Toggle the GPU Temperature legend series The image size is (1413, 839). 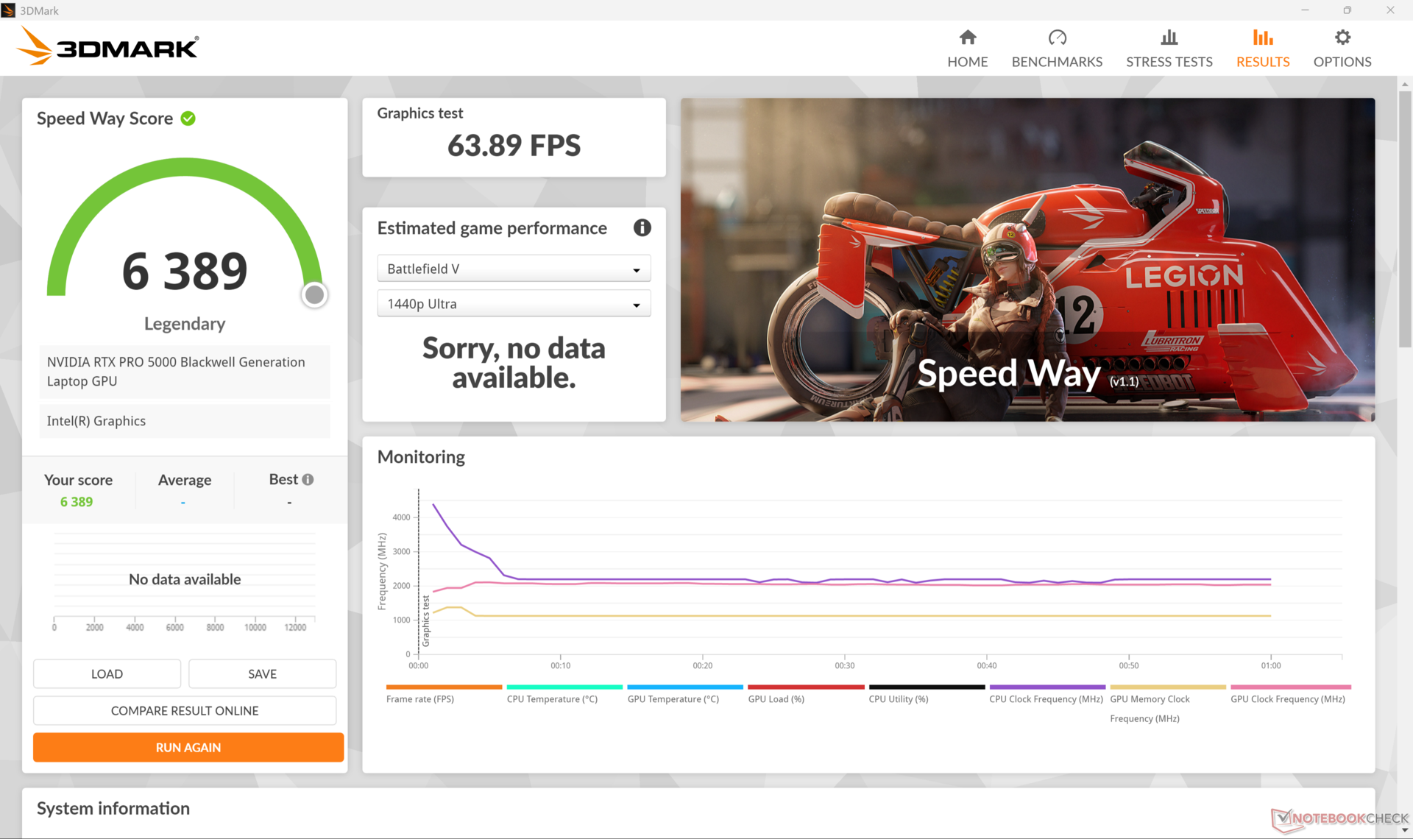tap(673, 699)
